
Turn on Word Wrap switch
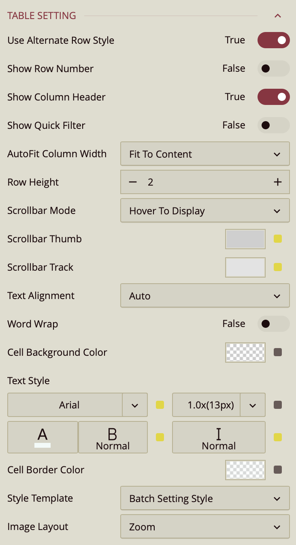[x=274, y=324]
